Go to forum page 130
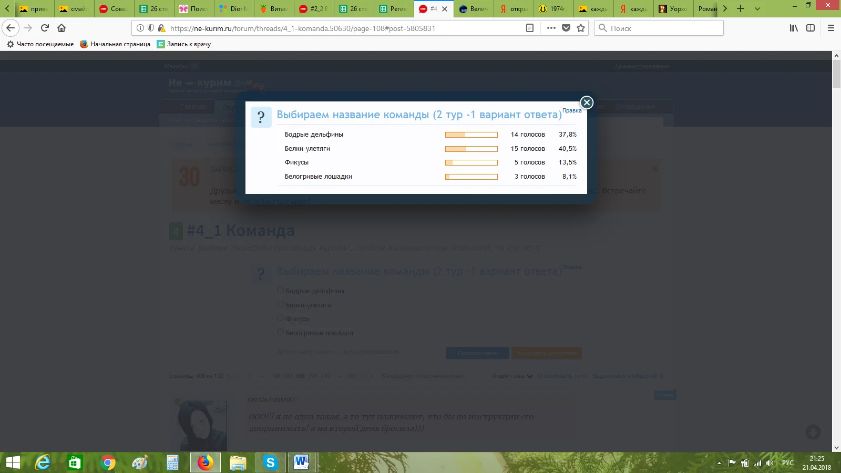841x473 pixels. tap(351, 376)
